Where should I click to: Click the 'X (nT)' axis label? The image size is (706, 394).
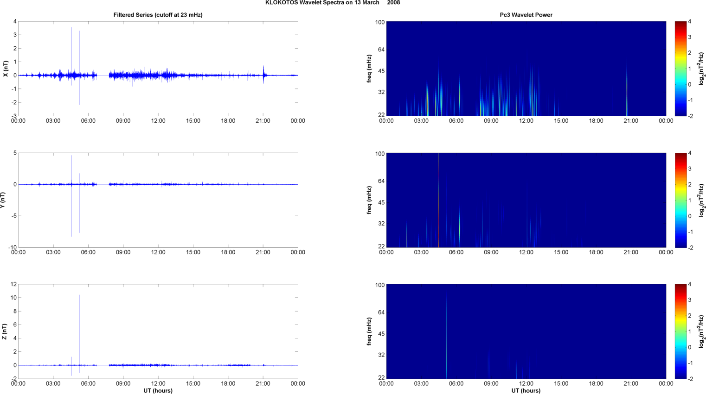6,69
